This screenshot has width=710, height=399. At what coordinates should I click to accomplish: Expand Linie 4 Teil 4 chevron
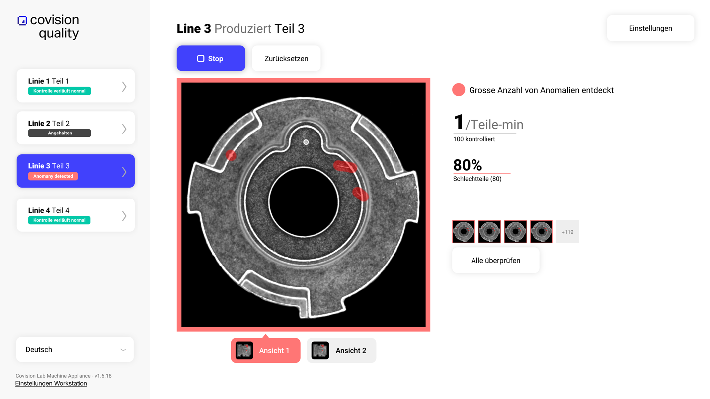coord(124,215)
